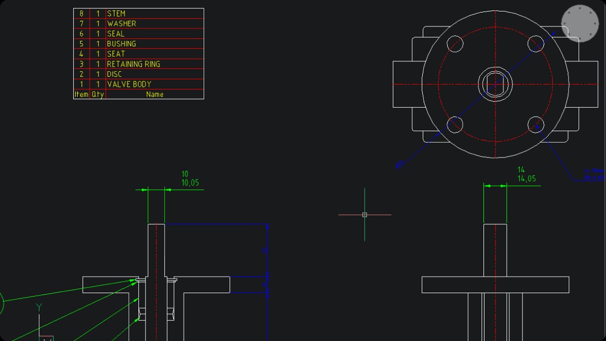Screen dimensions: 606x341
Task: Select the SEAT entry in the parts table
Action: point(116,54)
